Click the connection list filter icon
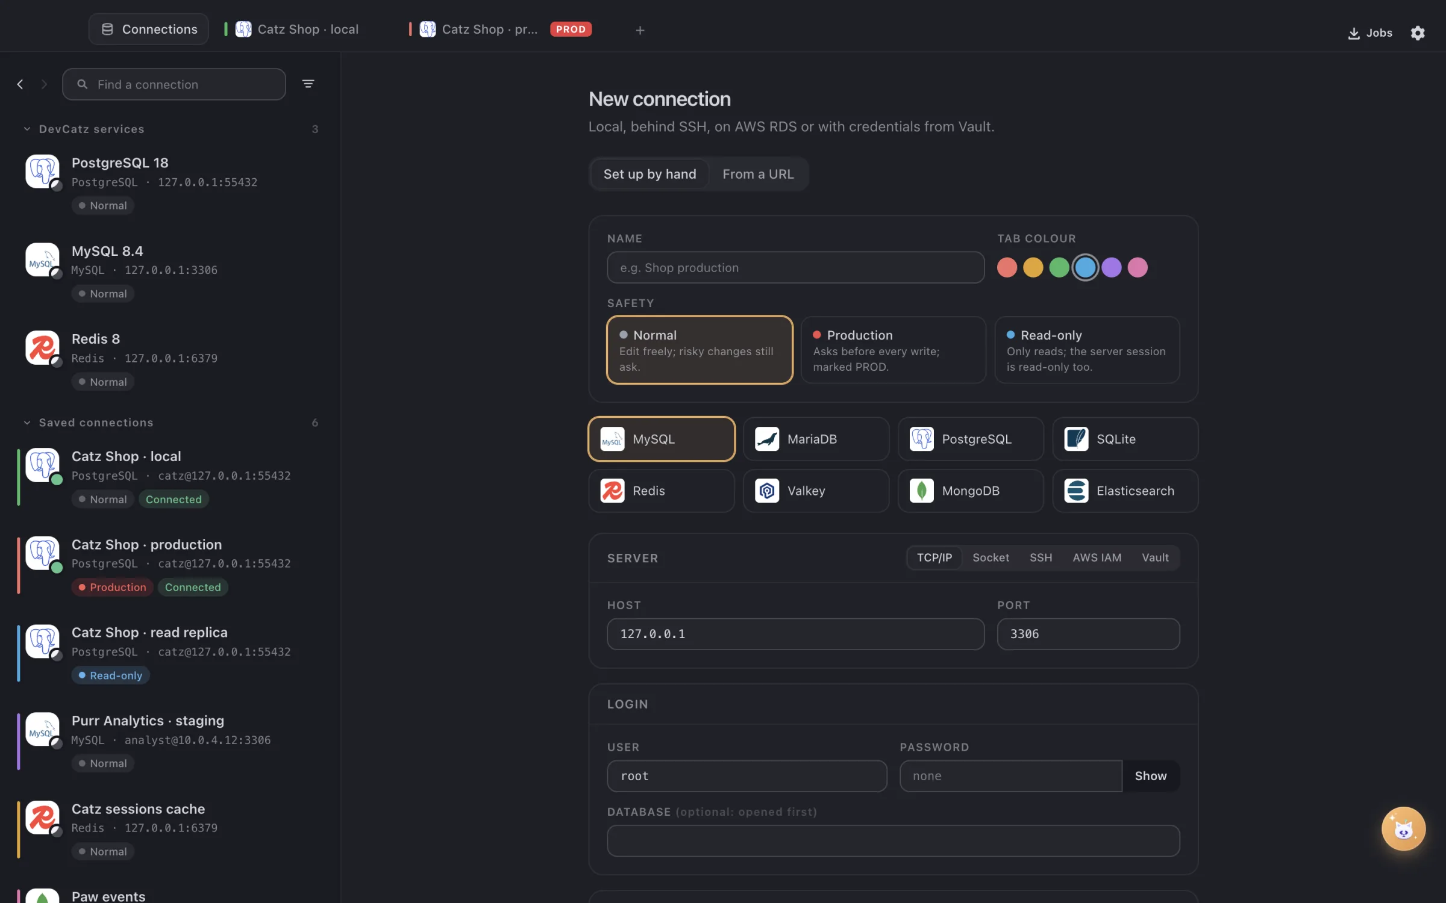 coord(308,84)
